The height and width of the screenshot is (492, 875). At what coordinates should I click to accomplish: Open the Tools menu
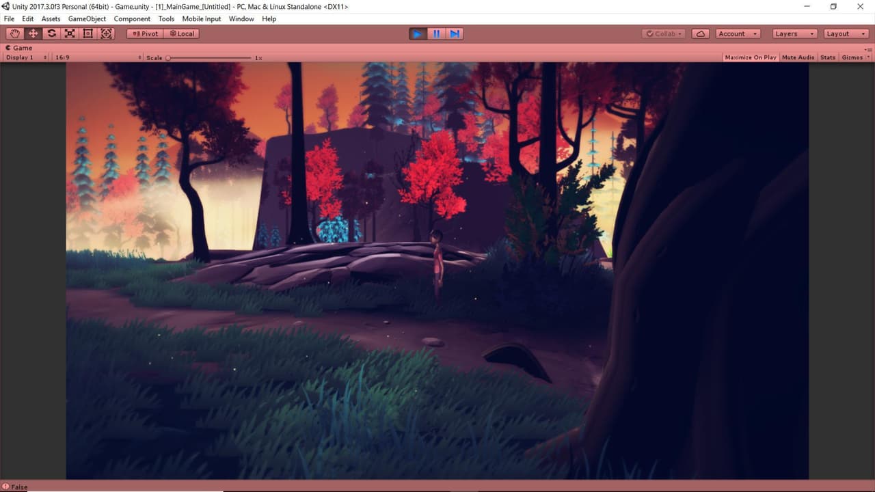(x=166, y=18)
